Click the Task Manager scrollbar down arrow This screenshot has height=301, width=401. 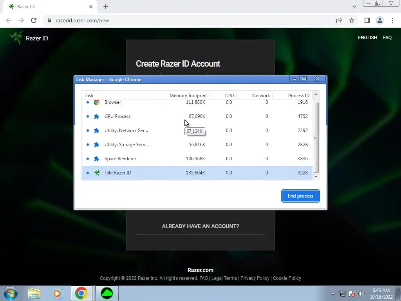[x=316, y=177]
